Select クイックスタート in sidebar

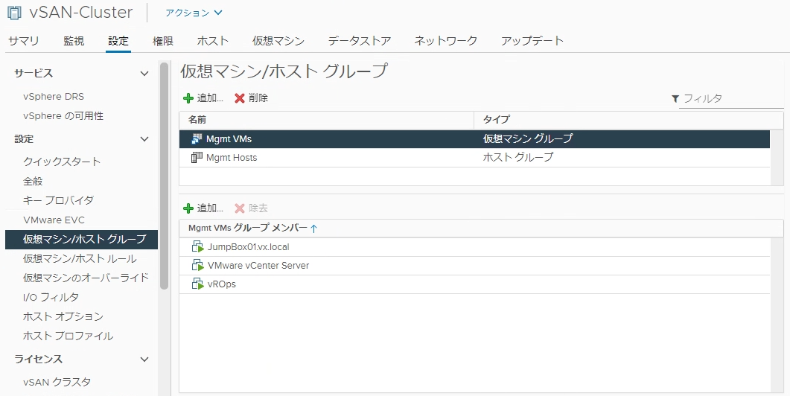click(62, 162)
